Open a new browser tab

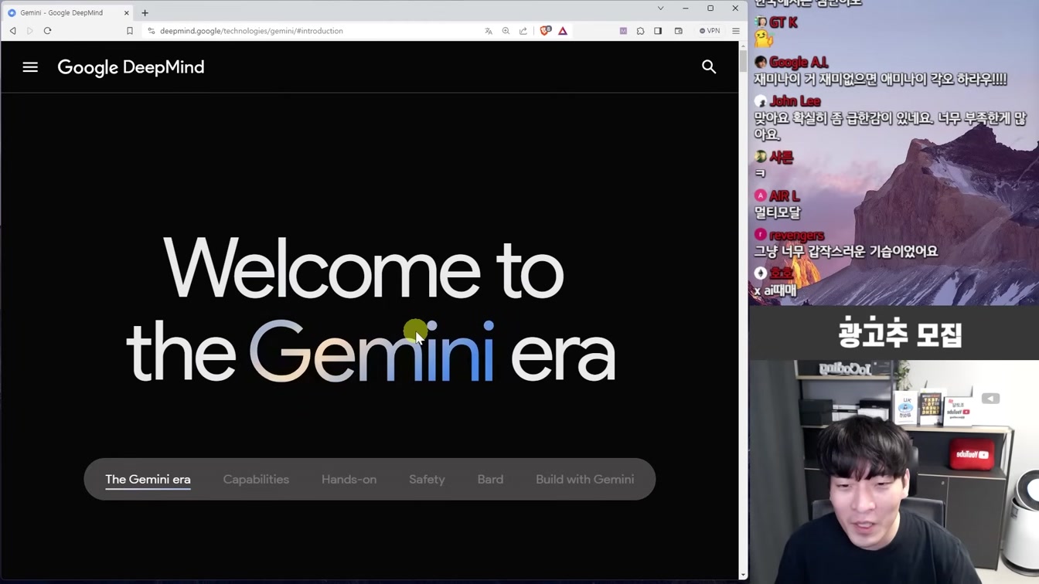[145, 12]
